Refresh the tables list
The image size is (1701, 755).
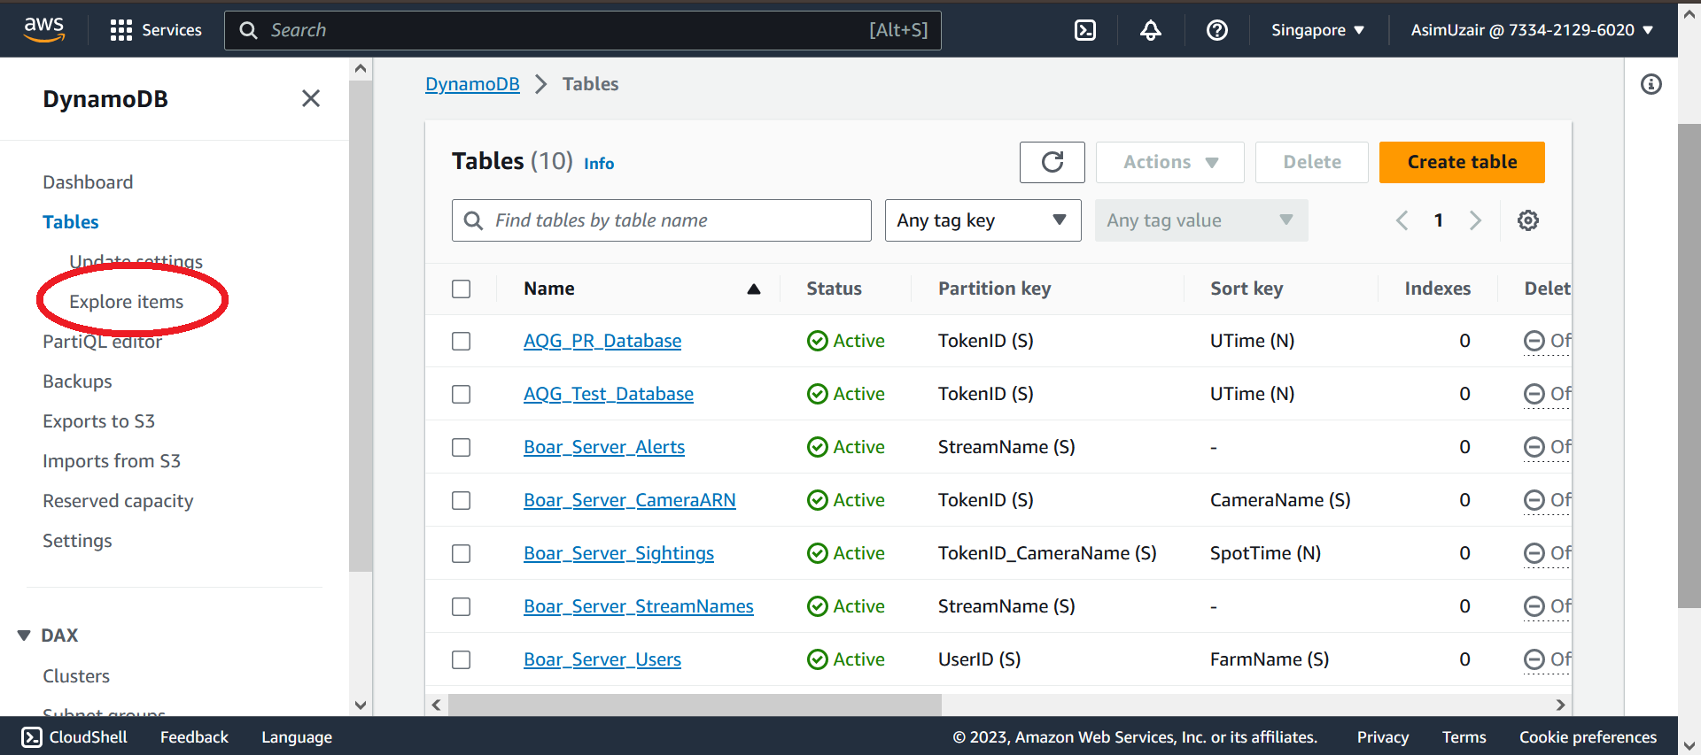click(1052, 162)
